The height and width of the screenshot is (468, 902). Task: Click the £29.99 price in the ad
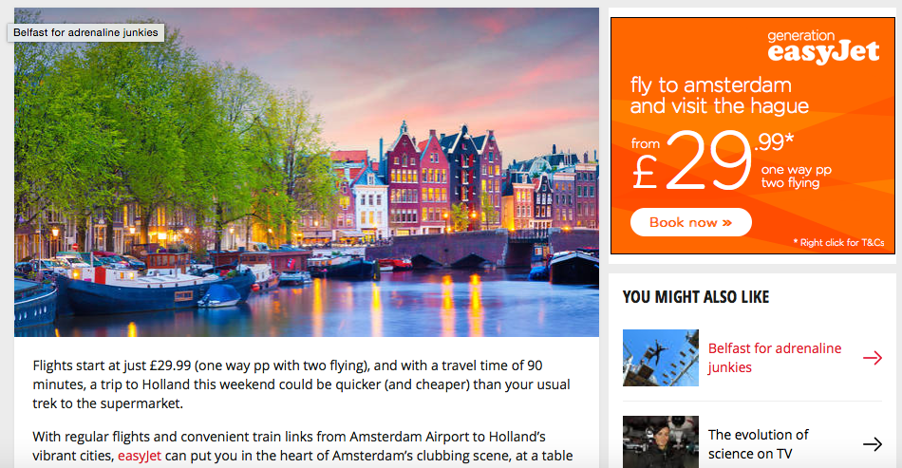coord(712,160)
